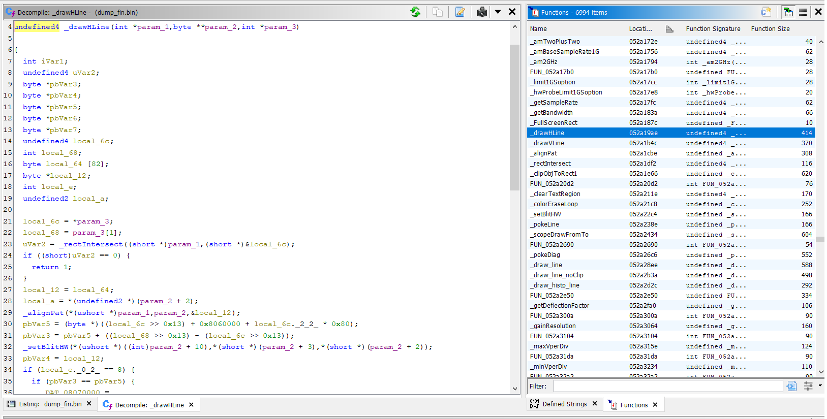The height and width of the screenshot is (419, 827).
Task: Take a decompiler snapshot with the camera icon
Action: click(x=482, y=12)
